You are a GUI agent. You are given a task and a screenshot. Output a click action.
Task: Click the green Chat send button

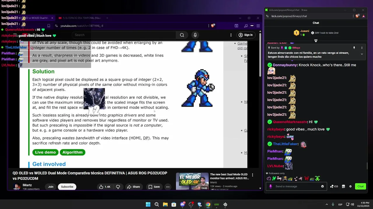360,186
